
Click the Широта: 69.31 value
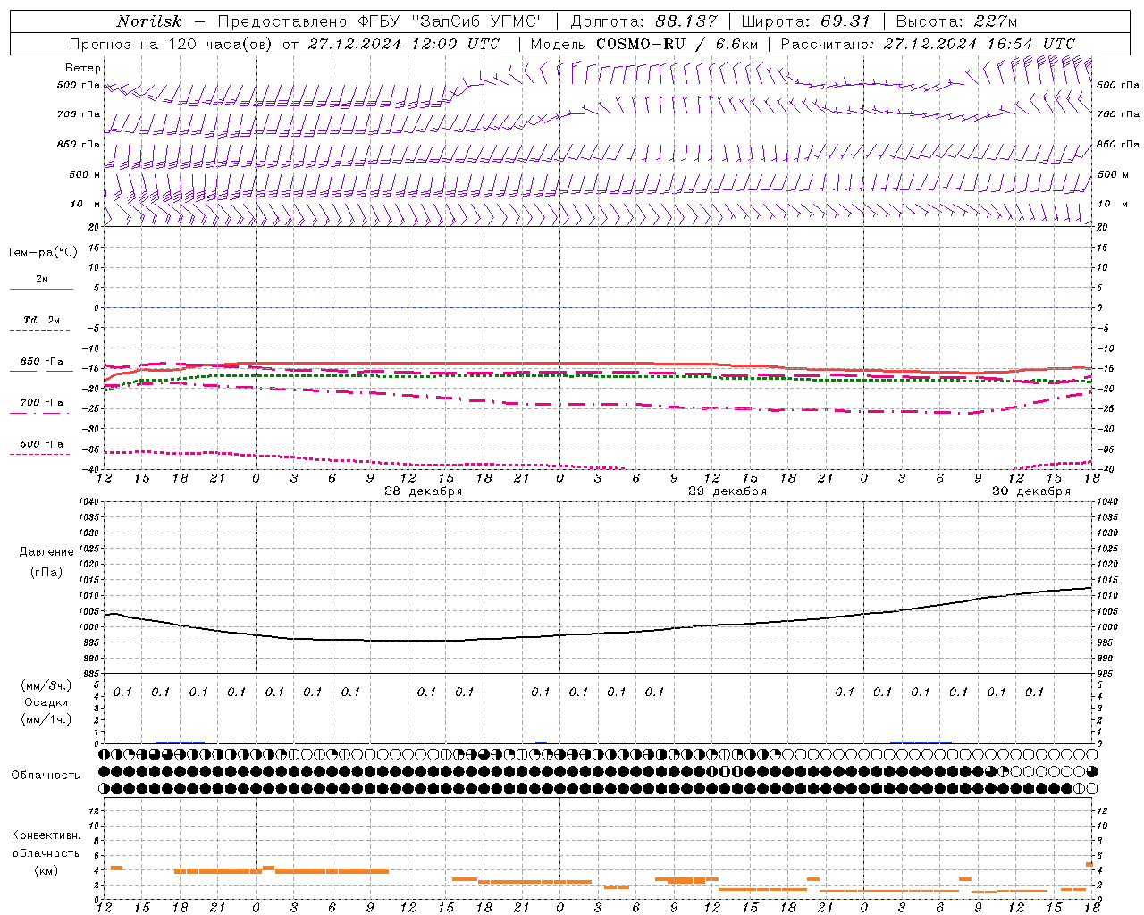coord(806,21)
